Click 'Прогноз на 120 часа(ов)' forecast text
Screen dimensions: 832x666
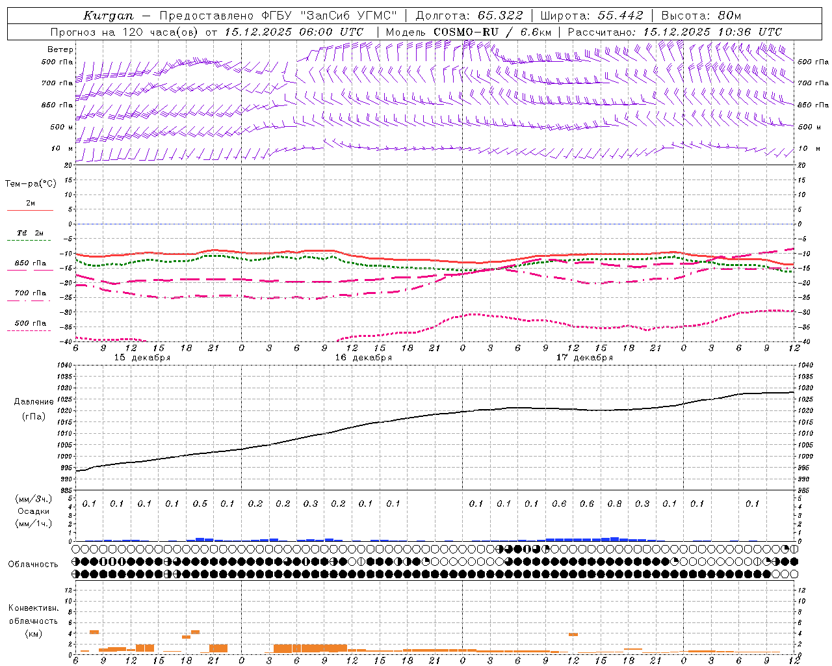[x=125, y=32]
